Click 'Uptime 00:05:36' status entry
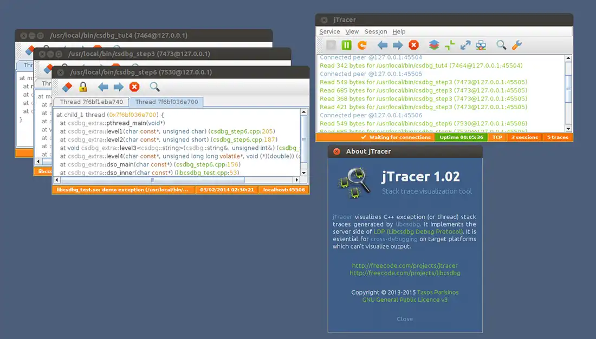Image resolution: width=596 pixels, height=339 pixels. 461,137
